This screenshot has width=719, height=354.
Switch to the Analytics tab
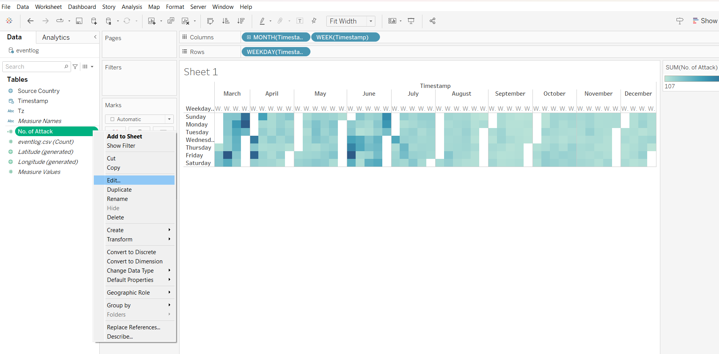pyautogui.click(x=56, y=37)
